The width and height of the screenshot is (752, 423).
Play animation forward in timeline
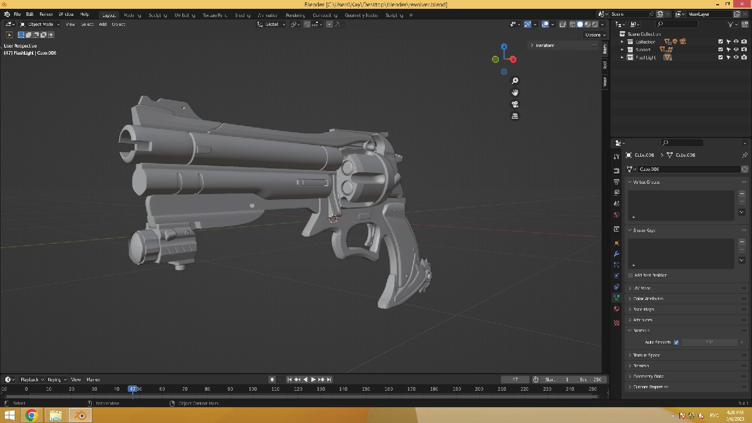313,380
